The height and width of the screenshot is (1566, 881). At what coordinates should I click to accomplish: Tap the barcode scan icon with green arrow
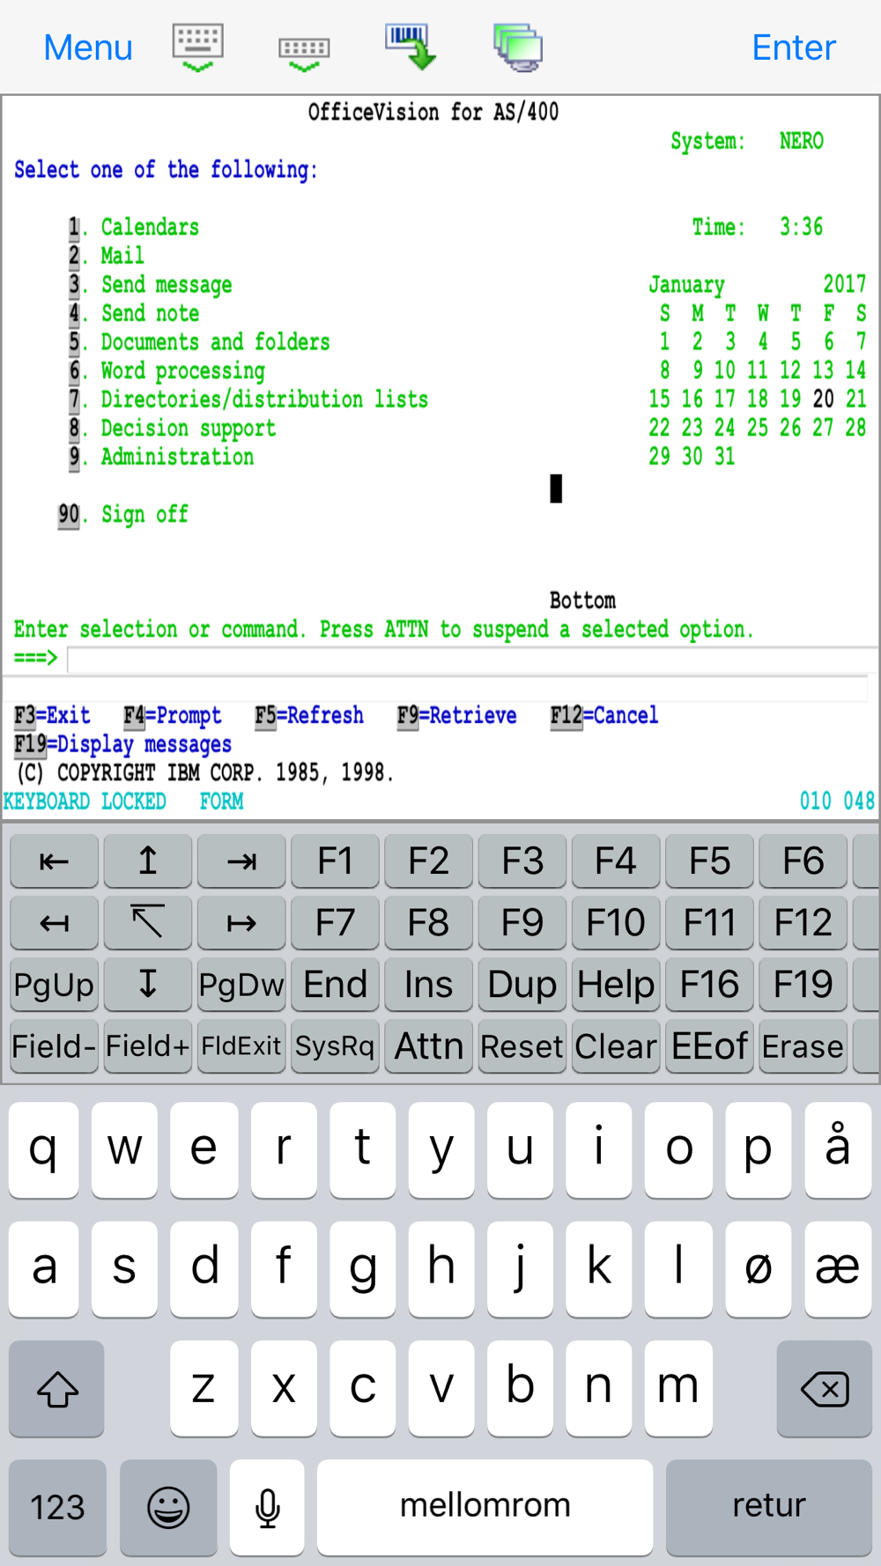[411, 47]
